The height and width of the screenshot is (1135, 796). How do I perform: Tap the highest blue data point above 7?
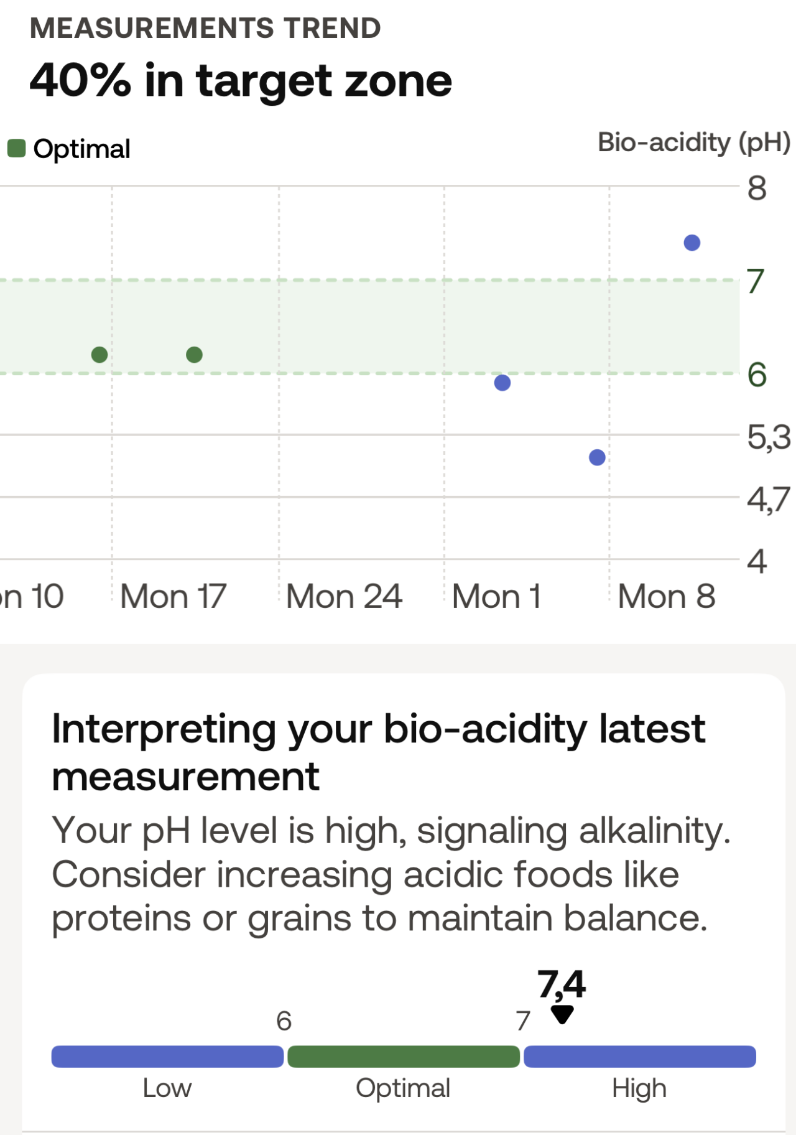(692, 243)
